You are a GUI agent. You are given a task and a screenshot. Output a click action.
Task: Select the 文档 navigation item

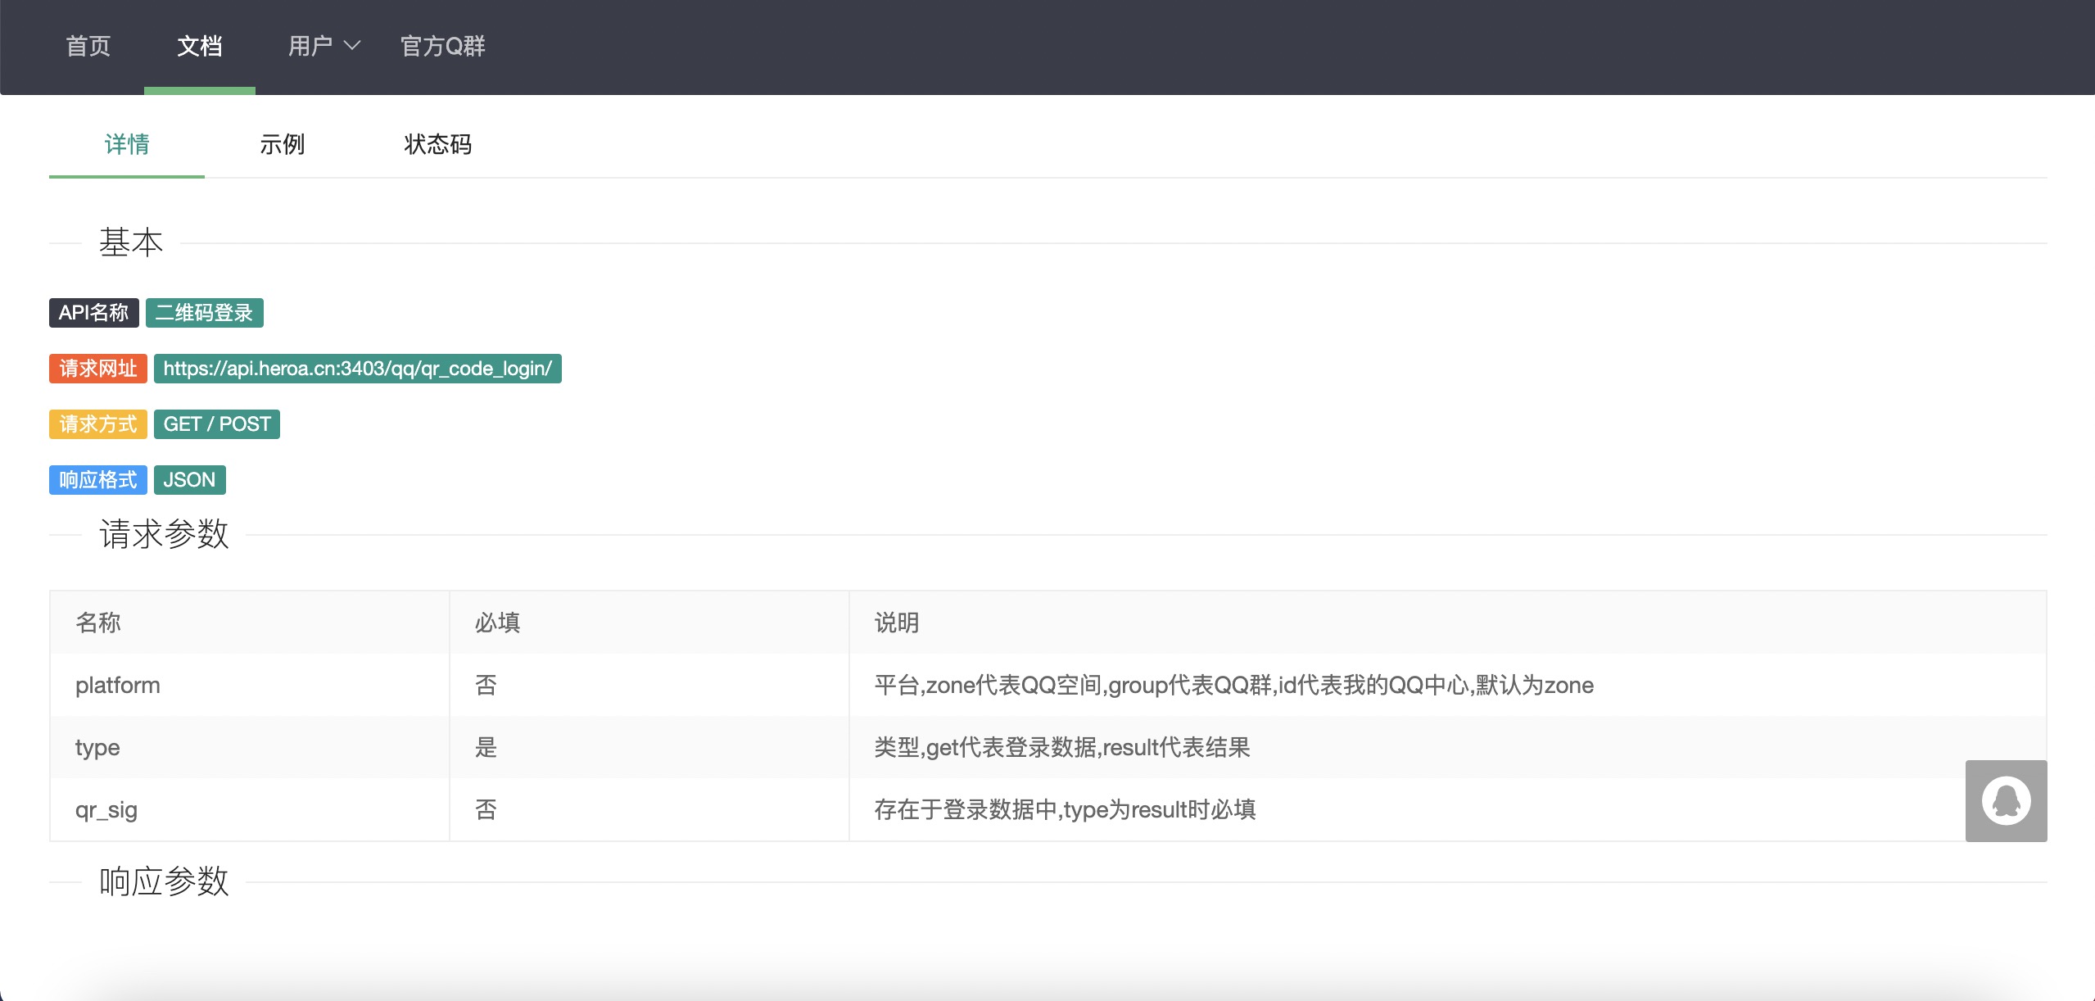click(200, 46)
